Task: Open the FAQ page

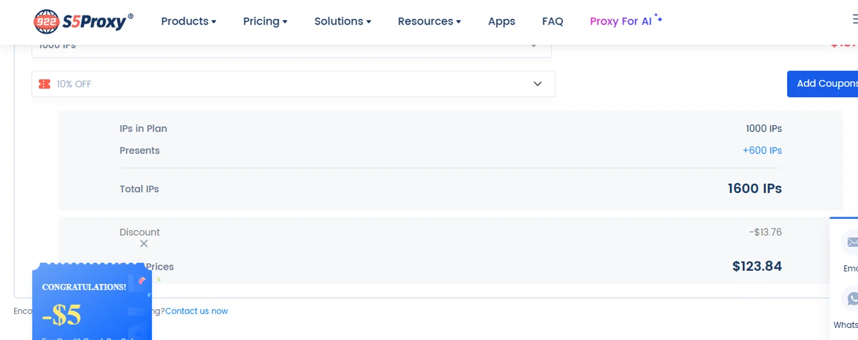Action: click(x=553, y=21)
